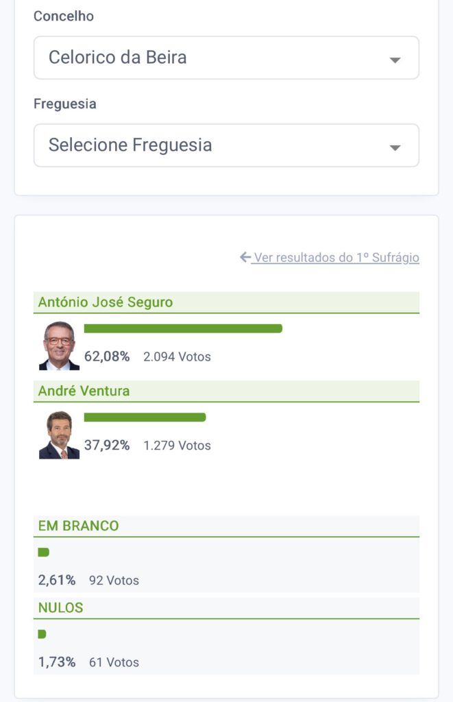Click Seguro's green vote percentage bar
This screenshot has width=453, height=702.
[183, 328]
